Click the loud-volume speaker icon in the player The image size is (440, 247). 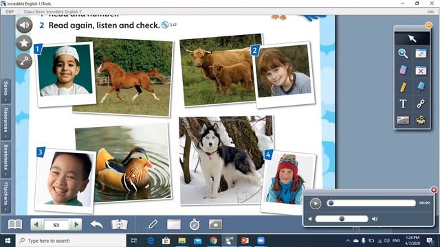coord(375,219)
